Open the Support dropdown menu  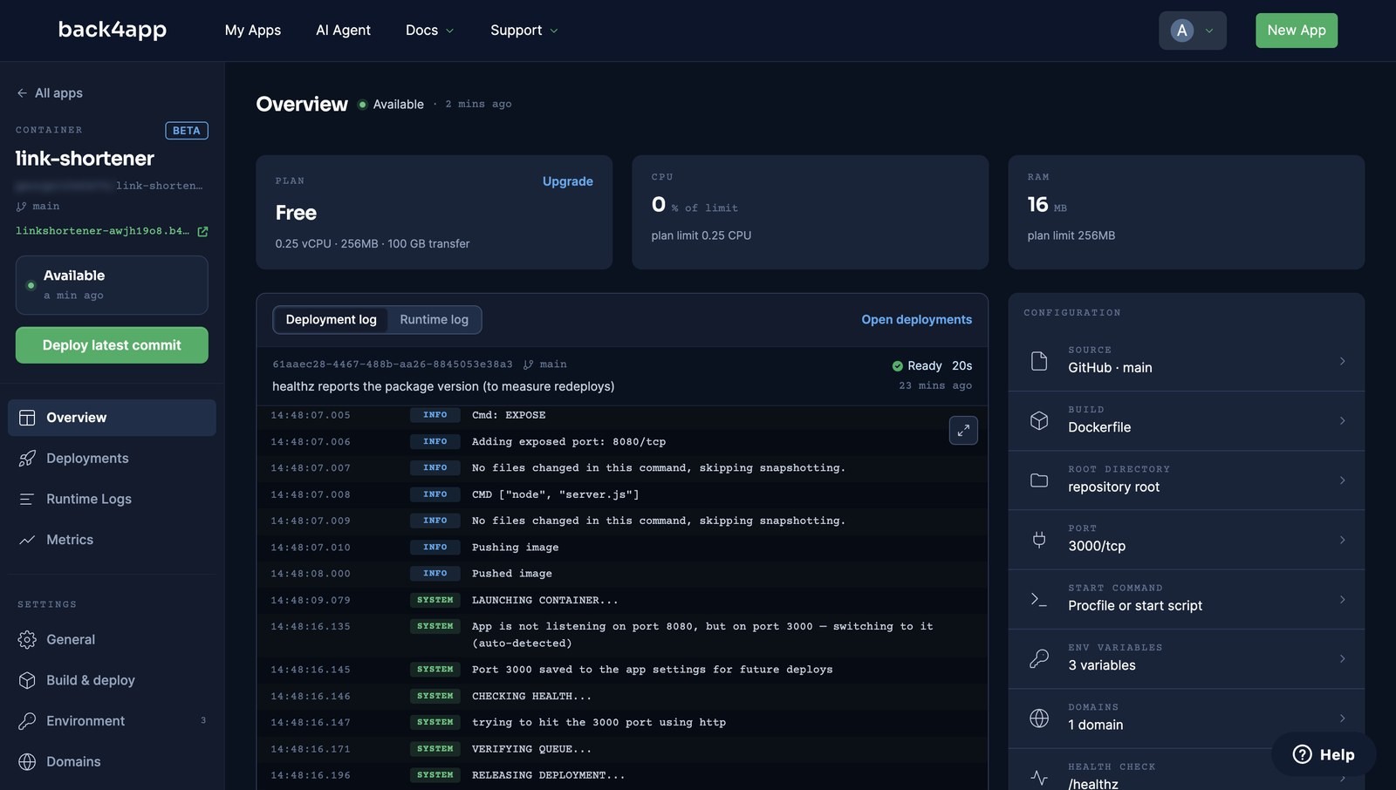point(523,31)
